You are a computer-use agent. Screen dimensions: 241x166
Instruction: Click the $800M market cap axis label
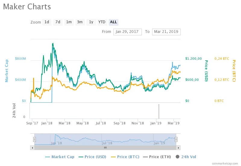point(20,59)
